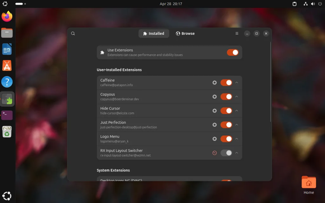Viewport: 325px width, 203px height.
Task: Disable the Hide Cursor extension
Action: point(226,111)
